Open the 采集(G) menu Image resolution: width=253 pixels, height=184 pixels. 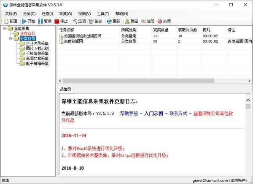click(x=65, y=14)
